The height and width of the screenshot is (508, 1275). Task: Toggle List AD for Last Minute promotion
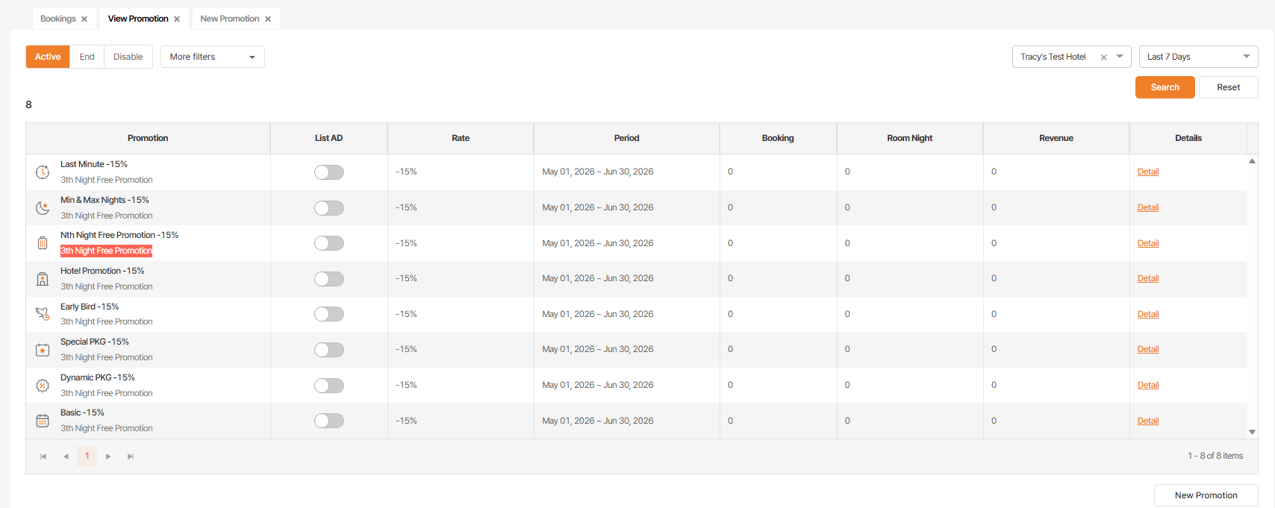(x=328, y=172)
